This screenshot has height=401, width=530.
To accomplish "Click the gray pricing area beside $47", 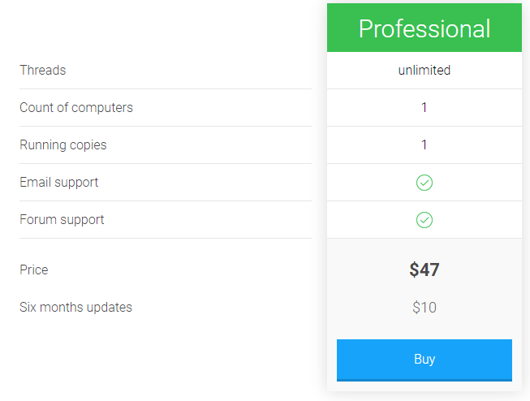I will tap(480, 269).
